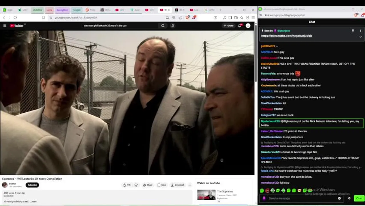Open music note playlist icon in toolbar
This screenshot has width=365, height=206.
coord(224,17)
